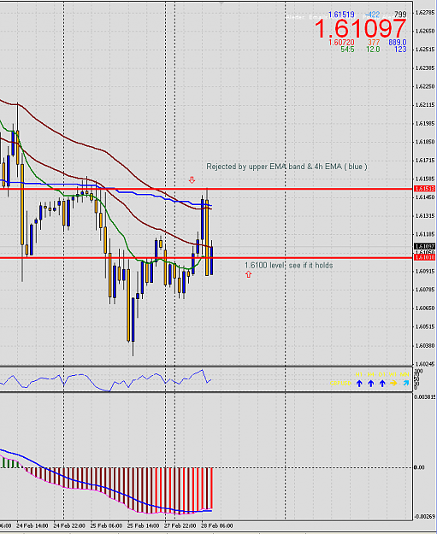Click the '25 Feb 14:00' time axis label

143,525
